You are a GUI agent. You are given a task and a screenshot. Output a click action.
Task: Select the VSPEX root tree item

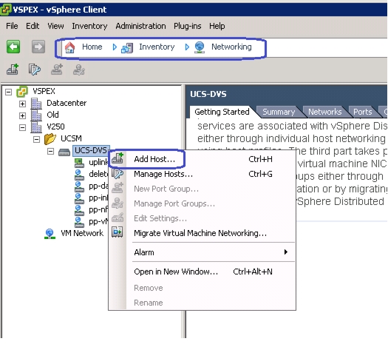tap(44, 92)
